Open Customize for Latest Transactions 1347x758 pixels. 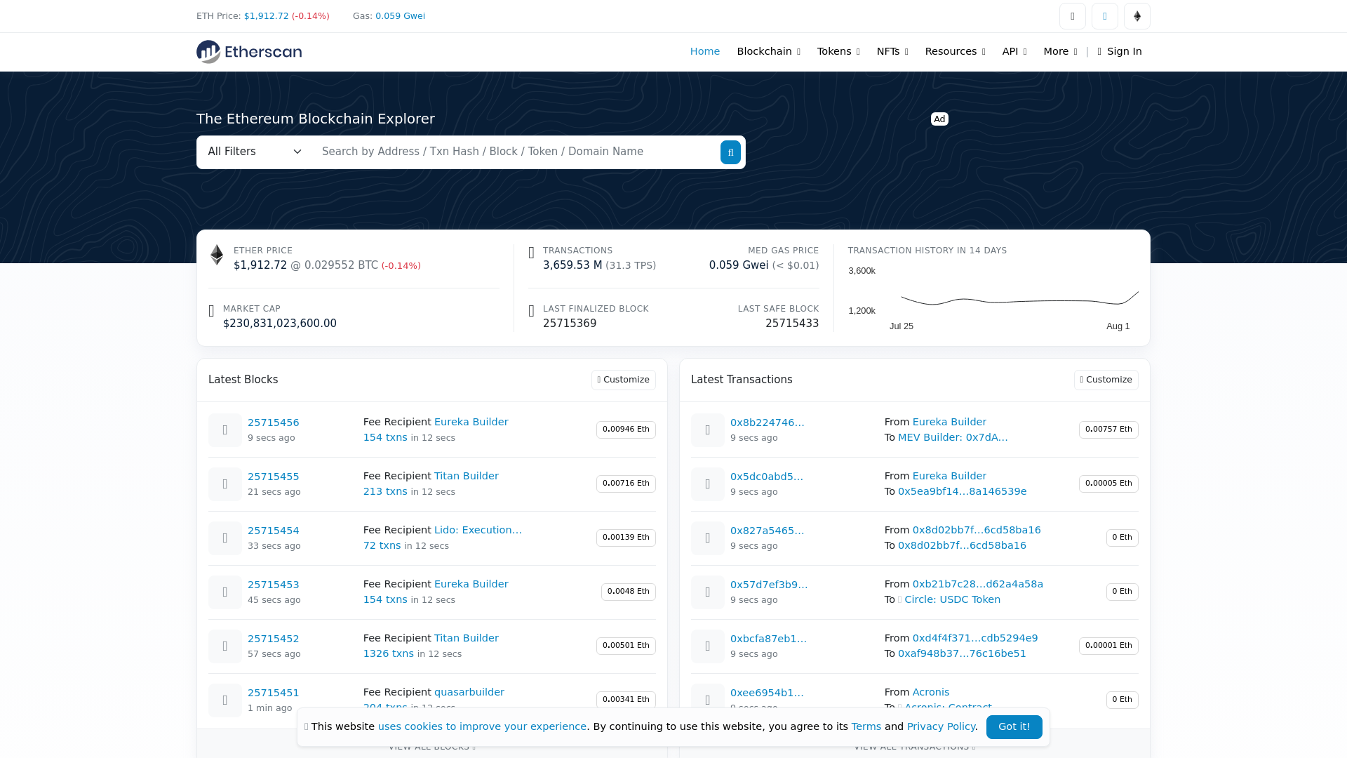(x=1106, y=380)
